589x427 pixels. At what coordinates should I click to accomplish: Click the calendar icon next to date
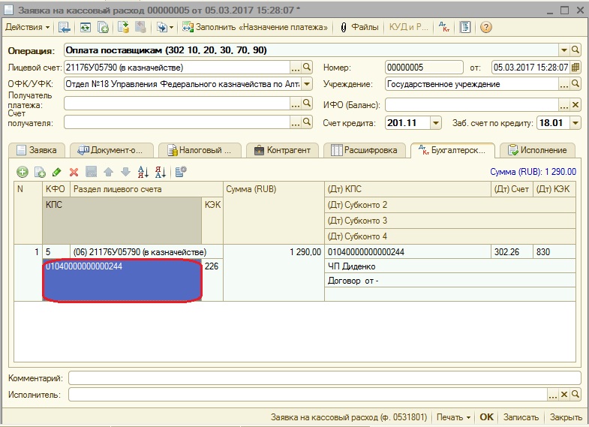point(575,67)
